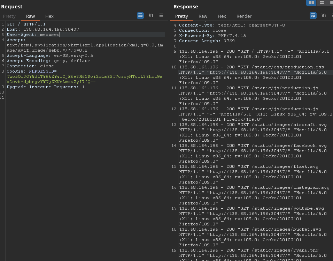The height and width of the screenshot is (261, 333).
Task: Click the Host header value 138.68.164.196:30437
Action: [x=51, y=29]
